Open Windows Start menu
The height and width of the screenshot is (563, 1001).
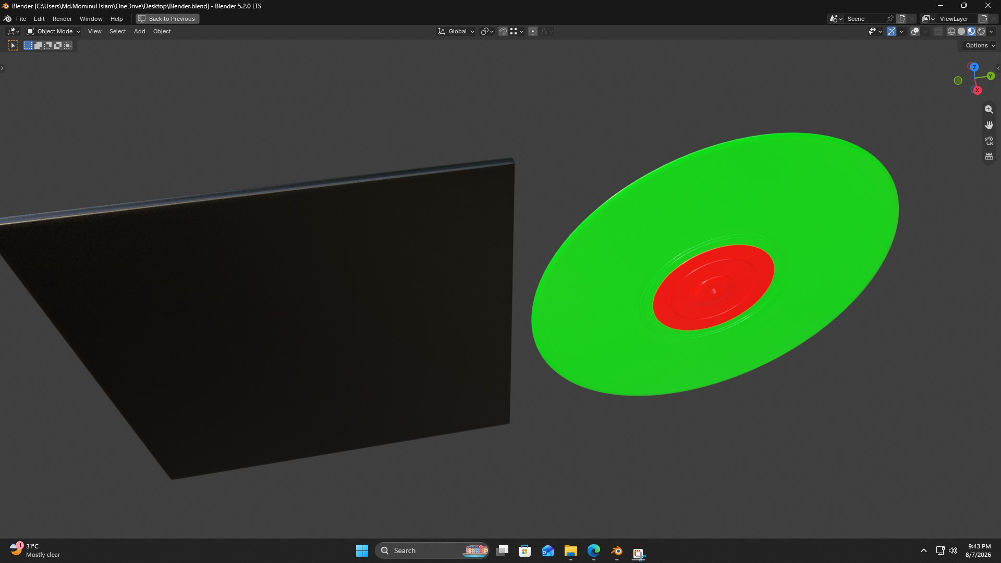362,550
